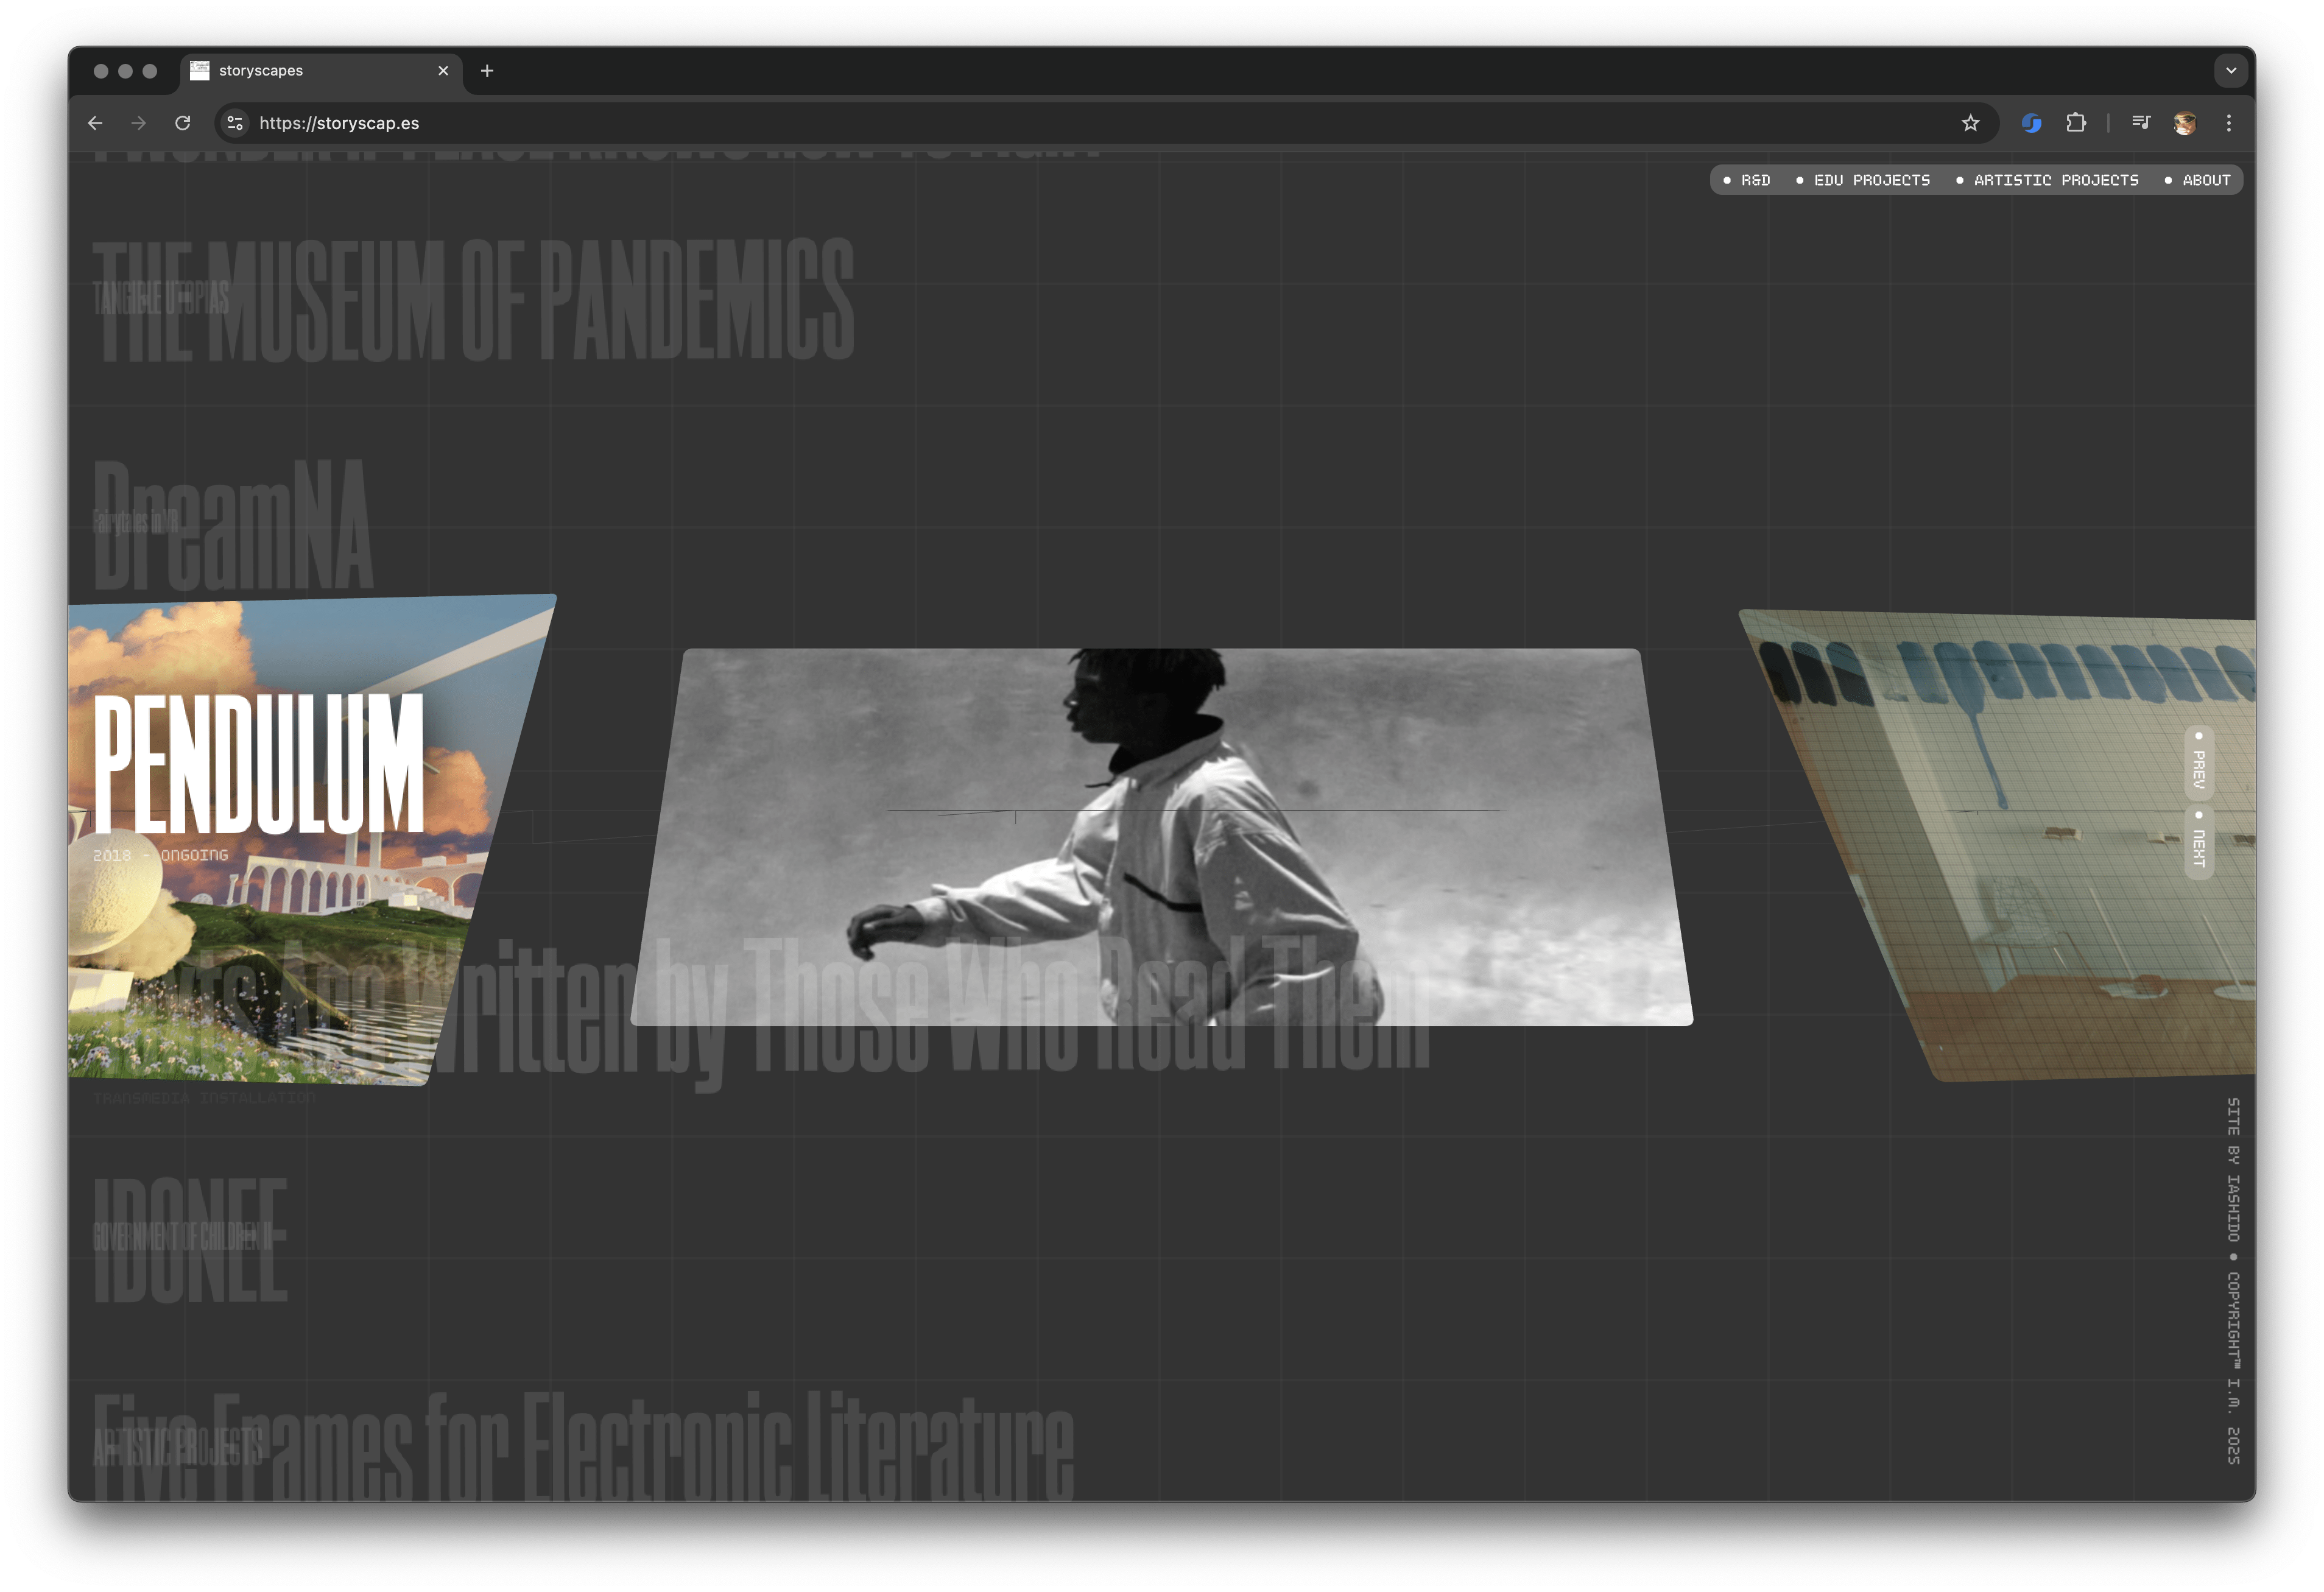Bookmark this page with the star icon

[x=1970, y=123]
